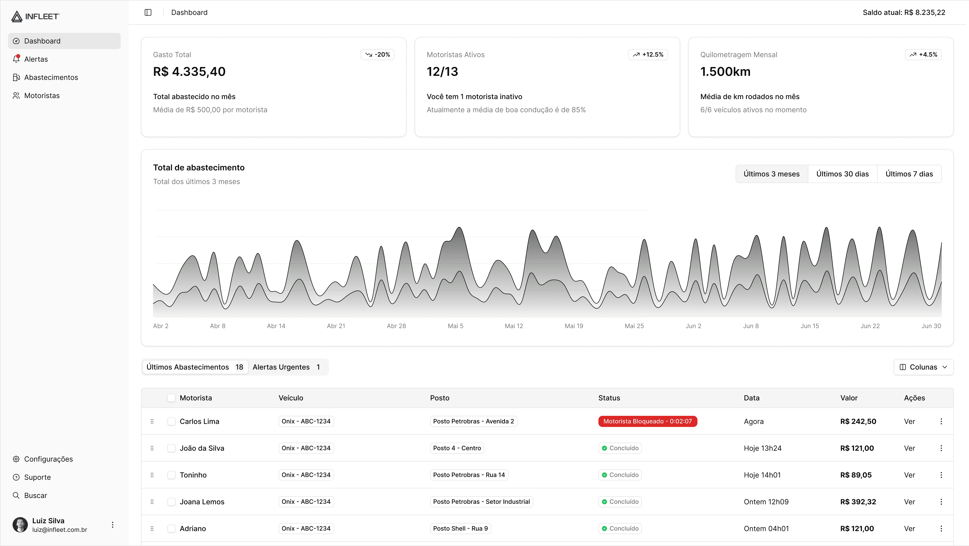Click the Alertas bell icon
Screen dimensions: 969x546
(x=16, y=59)
